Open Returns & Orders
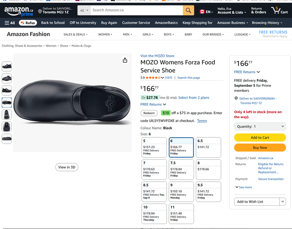Screen dimensions: 292x229 tap(259, 10)
